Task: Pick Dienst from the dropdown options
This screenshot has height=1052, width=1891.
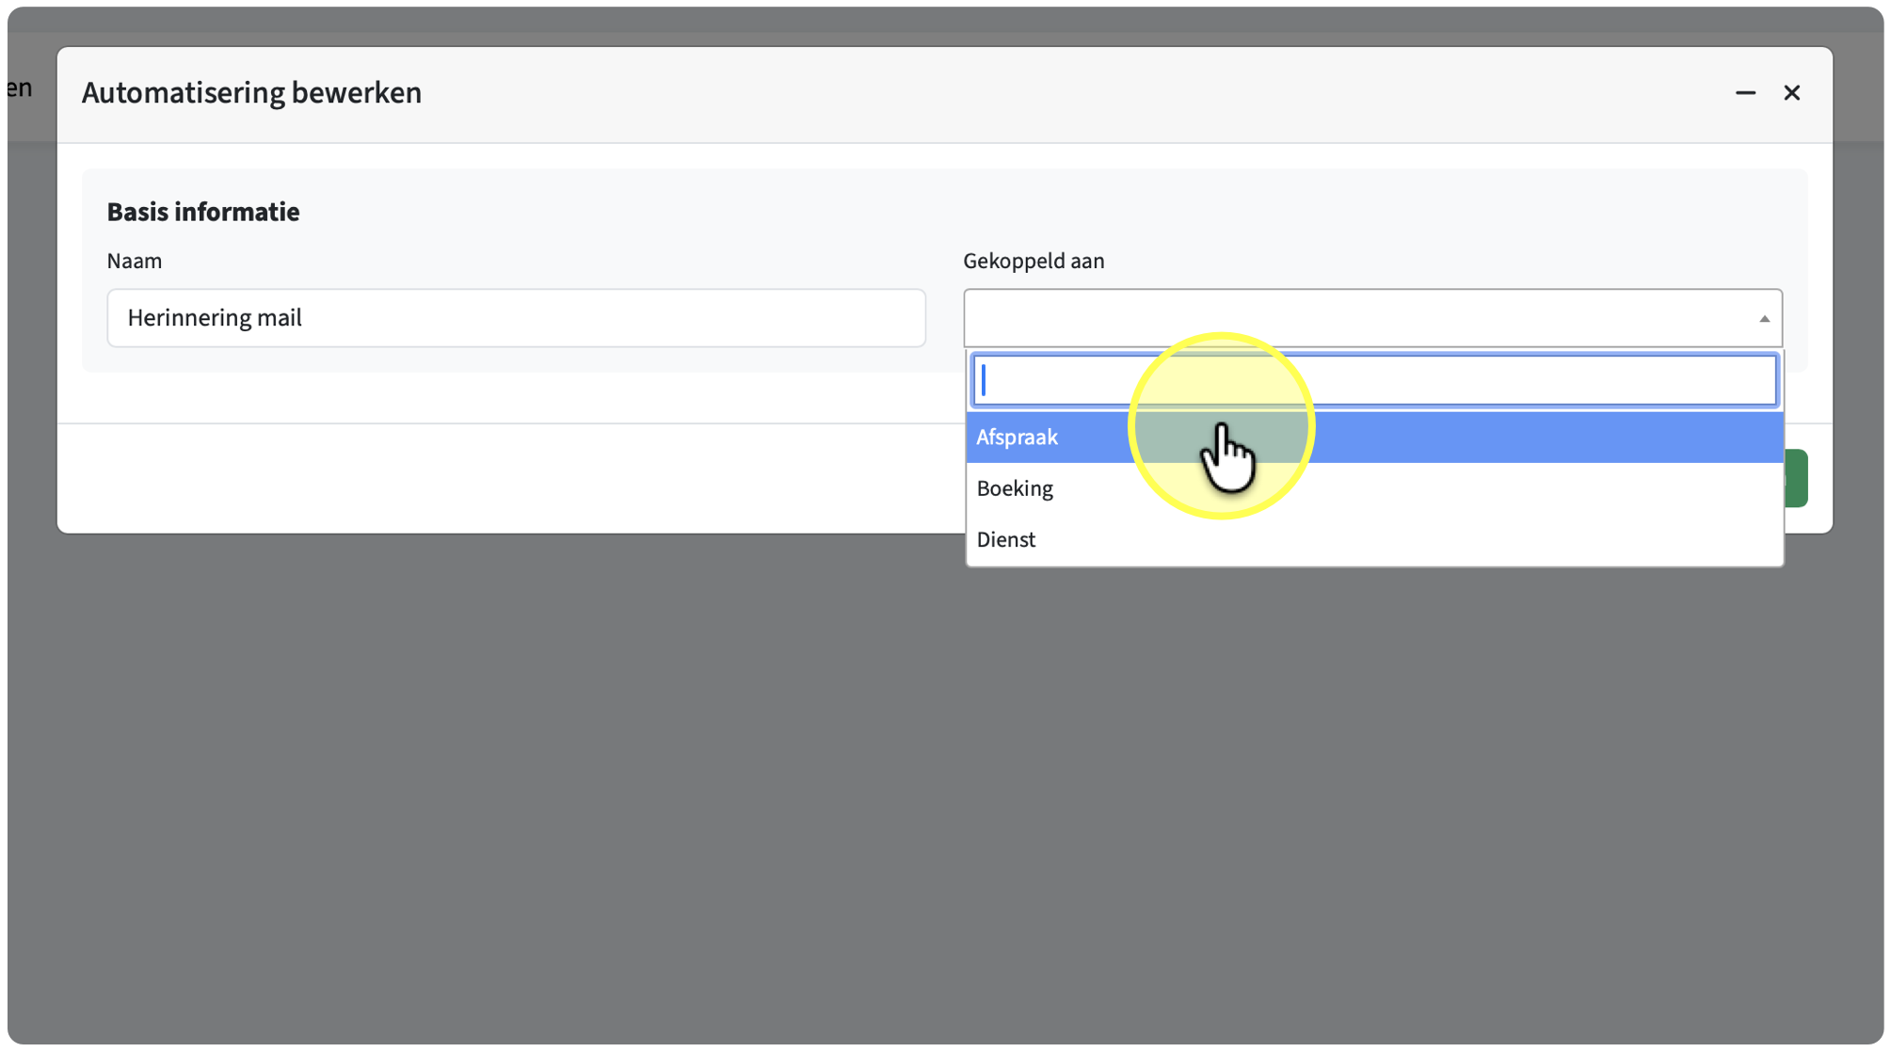Action: pyautogui.click(x=1374, y=539)
